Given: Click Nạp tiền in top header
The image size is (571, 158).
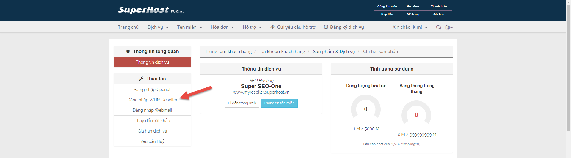Looking at the screenshot, I should (x=387, y=15).
